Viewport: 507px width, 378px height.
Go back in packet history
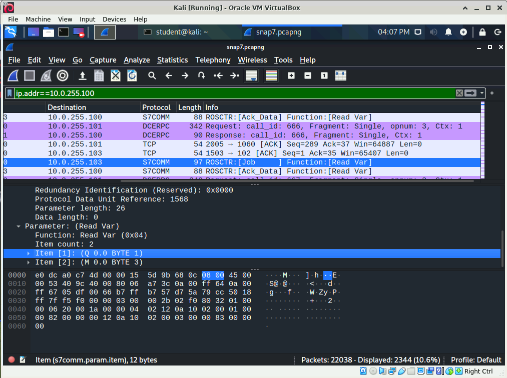[x=169, y=75]
